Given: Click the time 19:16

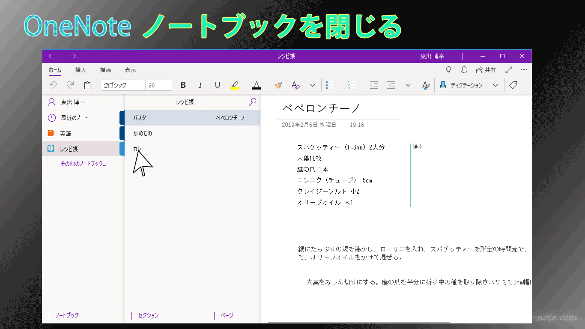Looking at the screenshot, I should click(x=357, y=125).
